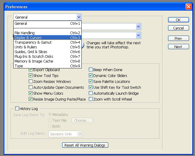Open the second dropdown above the restart notice

point(138,35)
